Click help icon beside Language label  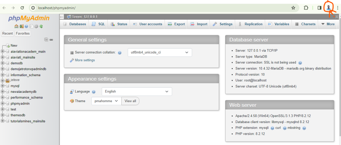coord(94,91)
